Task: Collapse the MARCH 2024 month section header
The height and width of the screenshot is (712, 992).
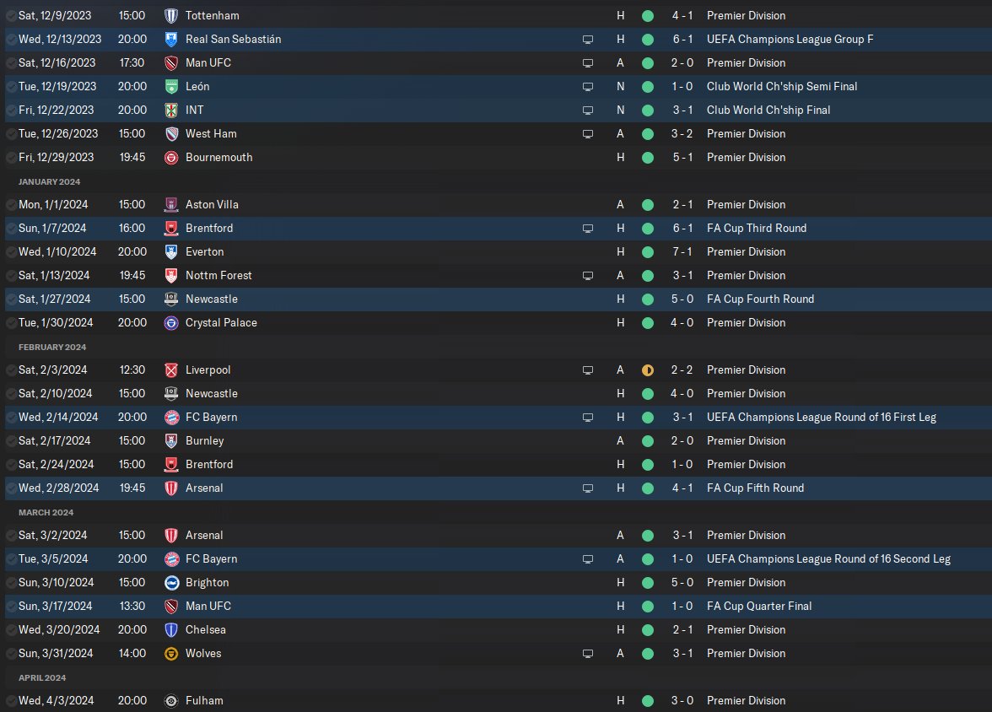Action: pyautogui.click(x=46, y=512)
